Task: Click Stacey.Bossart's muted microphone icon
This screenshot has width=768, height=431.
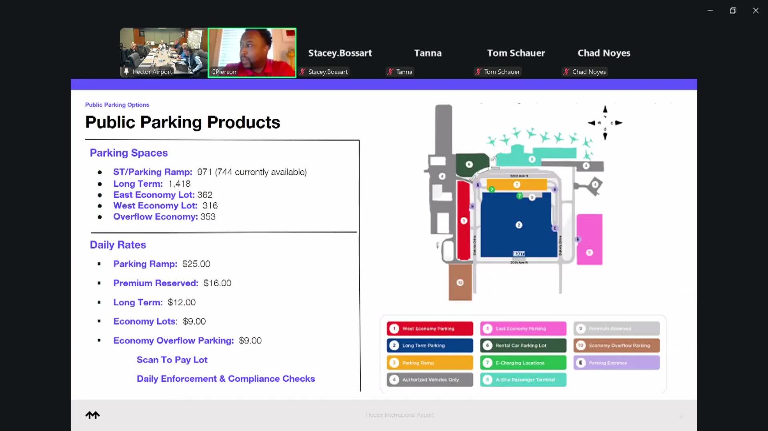Action: [303, 72]
